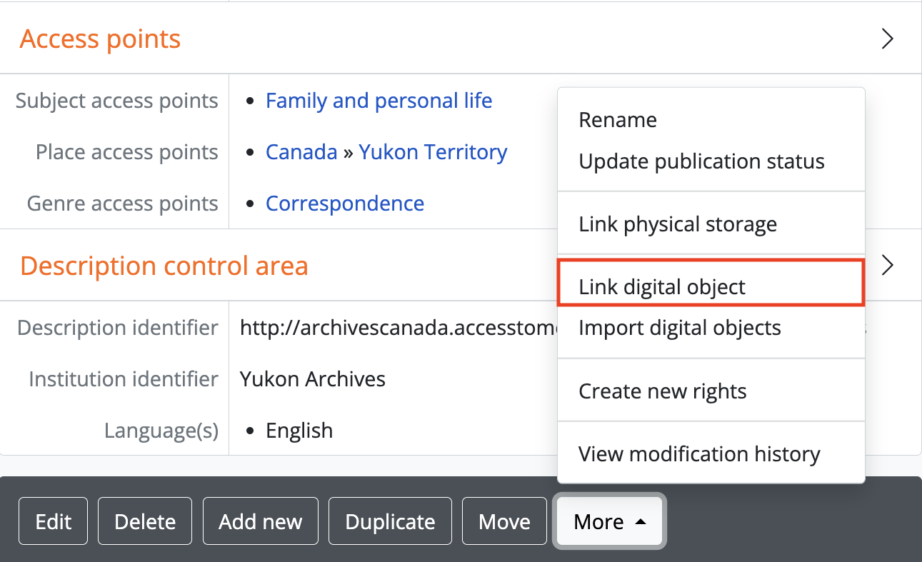922x562 pixels.
Task: Collapse the More dropdown button
Action: tap(610, 522)
